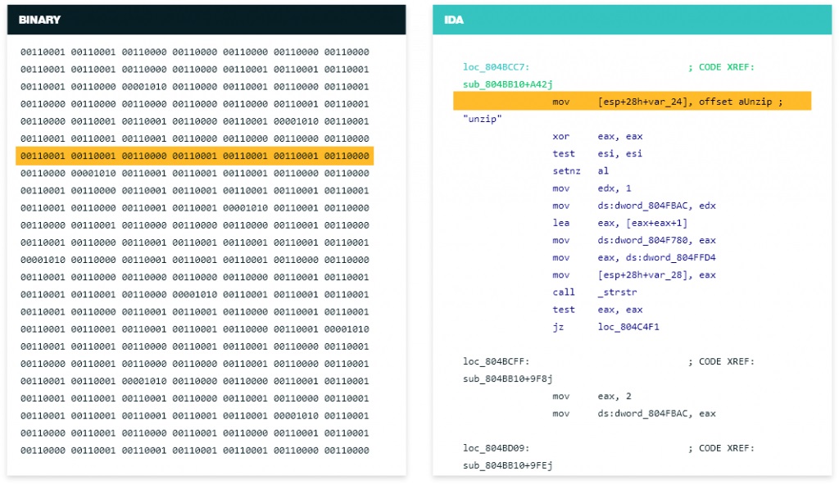Follow the jz loc_804C4F1 jump target
This screenshot has height=485, width=839.
(628, 327)
